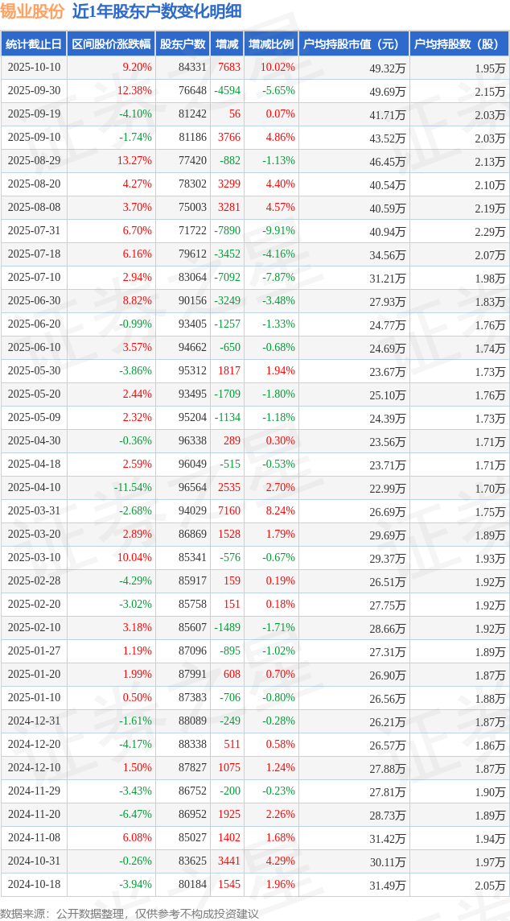Click the 数据来源 footer disclaimer text

(130, 913)
